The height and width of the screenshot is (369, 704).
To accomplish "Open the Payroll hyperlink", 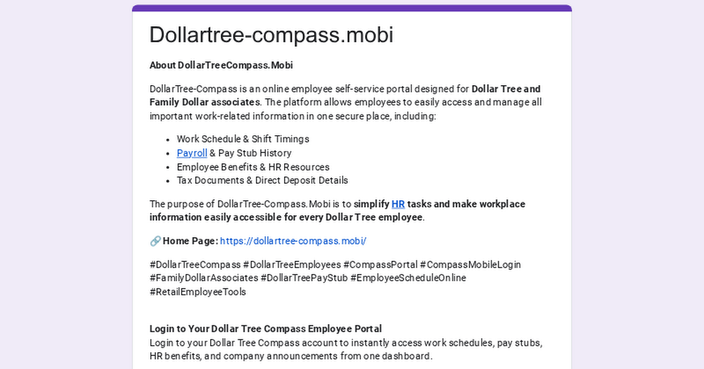I will 192,153.
